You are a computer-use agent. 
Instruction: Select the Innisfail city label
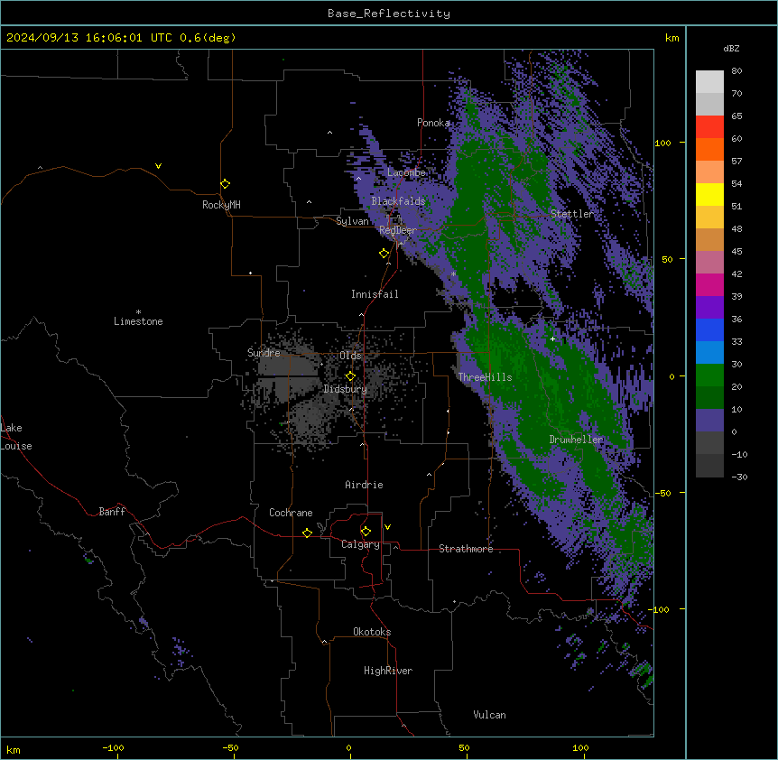[375, 294]
